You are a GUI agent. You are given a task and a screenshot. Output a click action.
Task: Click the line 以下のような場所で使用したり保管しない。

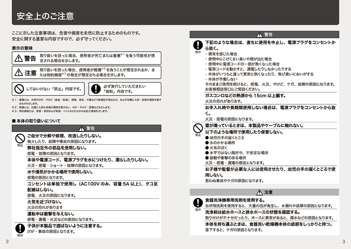[x=244, y=132]
